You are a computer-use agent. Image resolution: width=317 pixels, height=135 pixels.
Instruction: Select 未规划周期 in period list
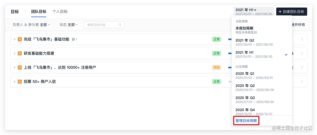click(x=262, y=30)
